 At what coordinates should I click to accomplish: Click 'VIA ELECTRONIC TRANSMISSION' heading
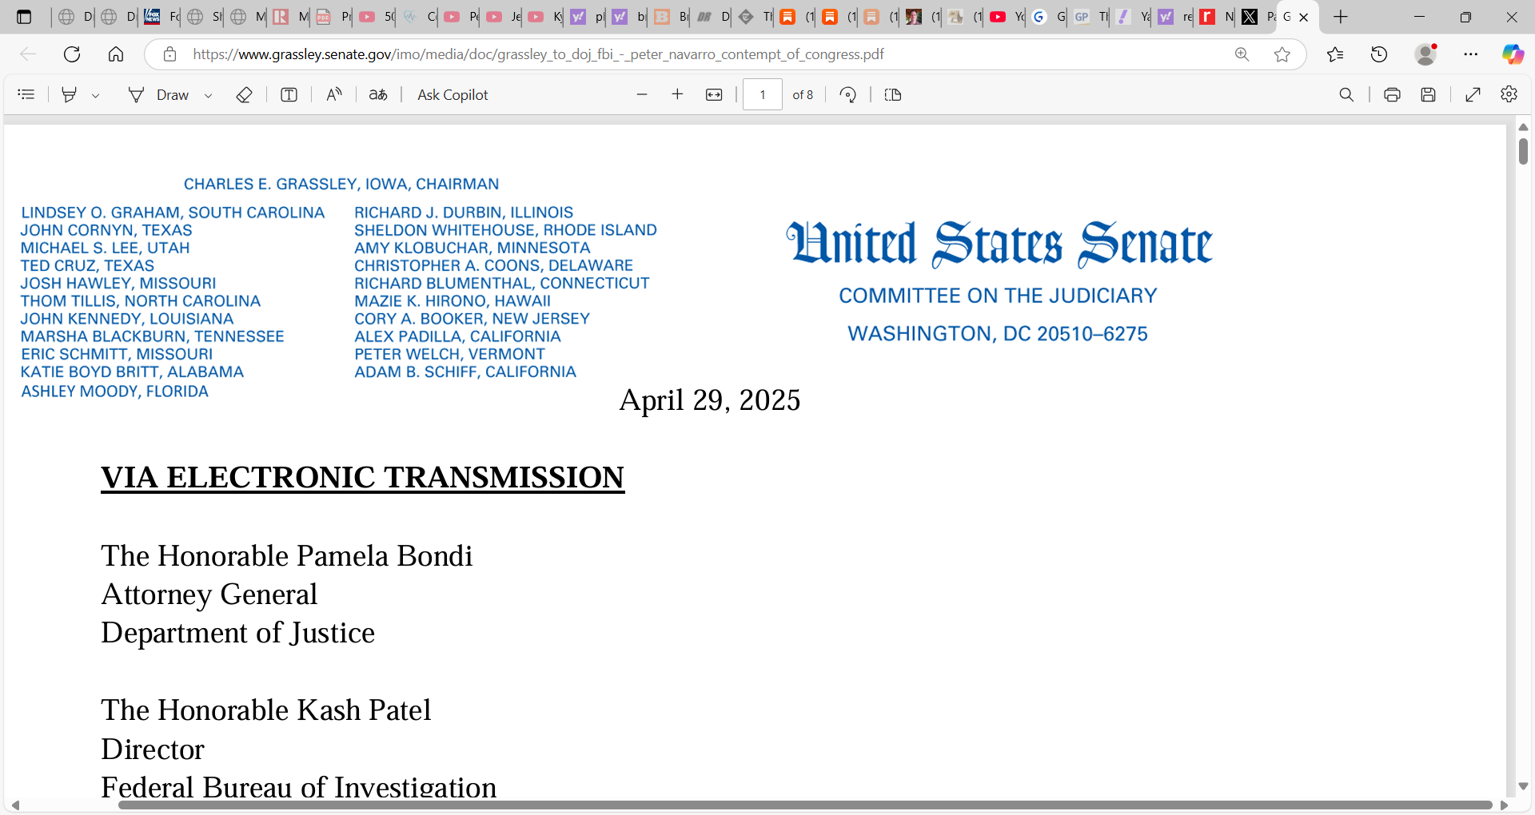click(x=362, y=478)
